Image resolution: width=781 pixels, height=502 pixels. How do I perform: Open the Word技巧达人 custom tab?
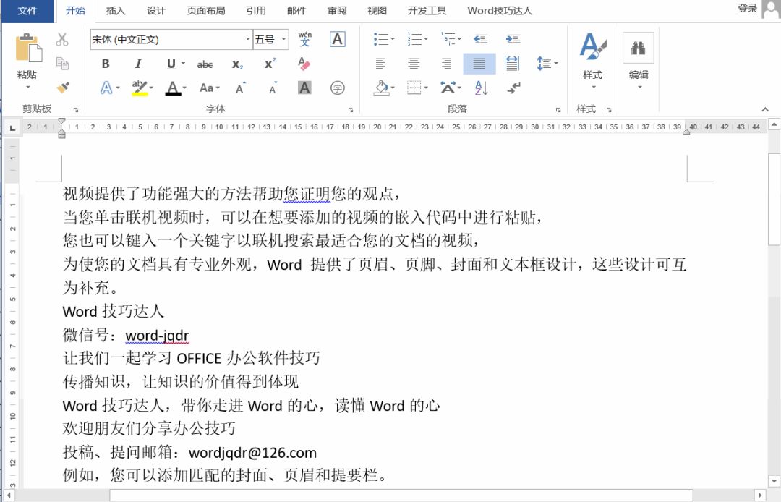(500, 10)
